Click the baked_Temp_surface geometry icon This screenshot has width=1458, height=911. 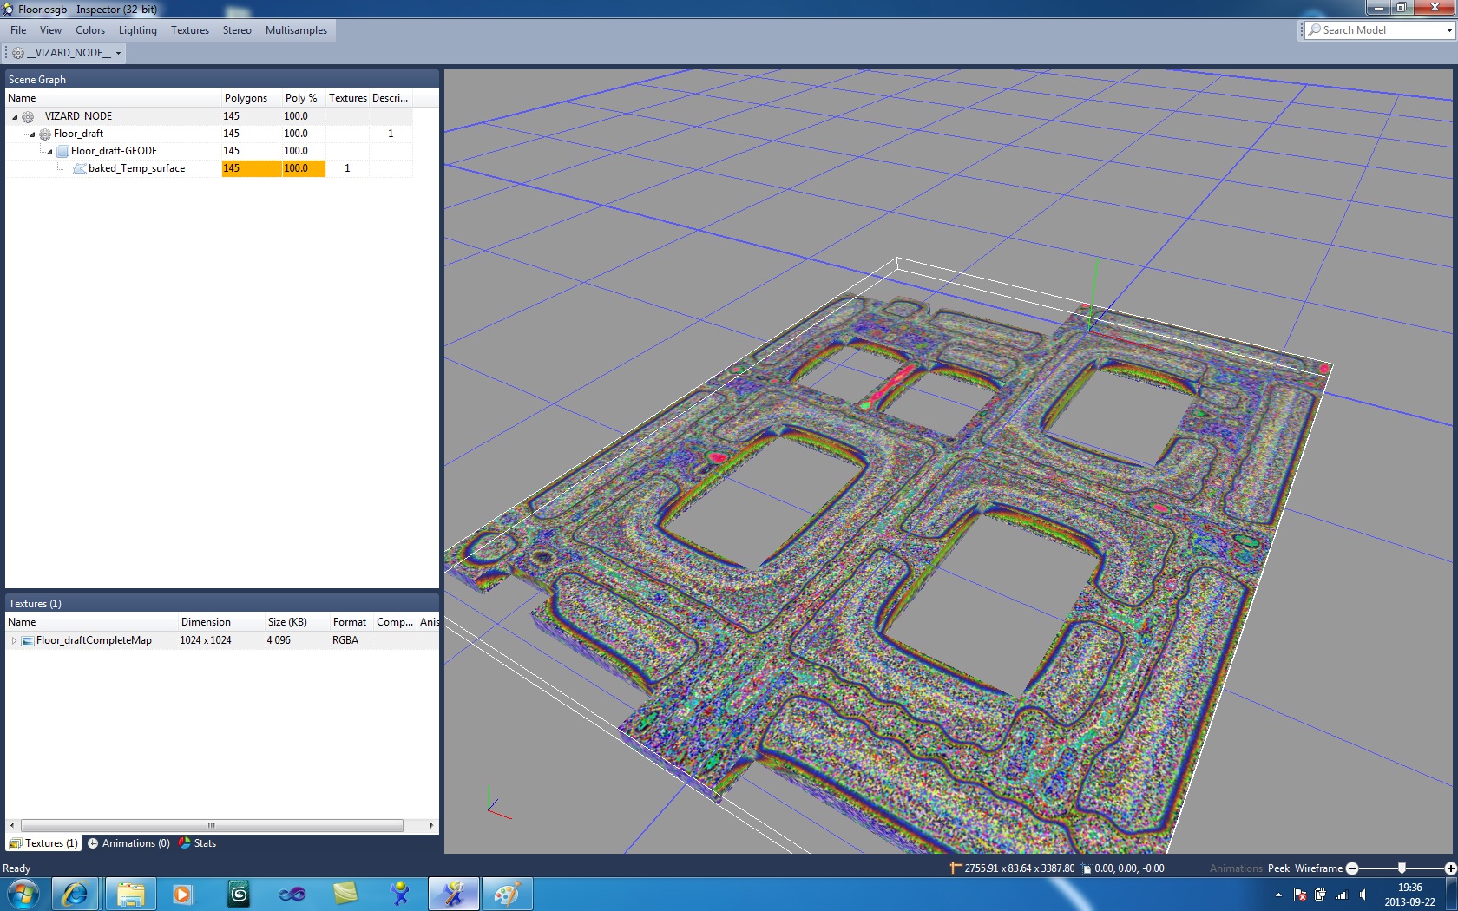click(79, 168)
